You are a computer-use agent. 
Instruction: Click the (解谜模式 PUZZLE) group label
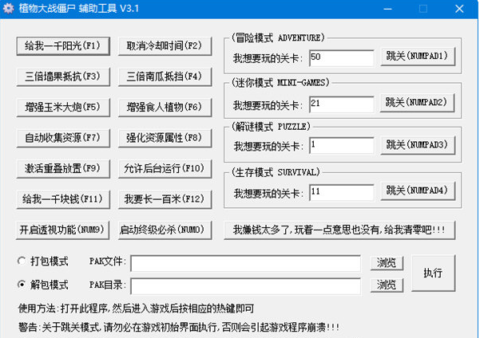pos(271,127)
